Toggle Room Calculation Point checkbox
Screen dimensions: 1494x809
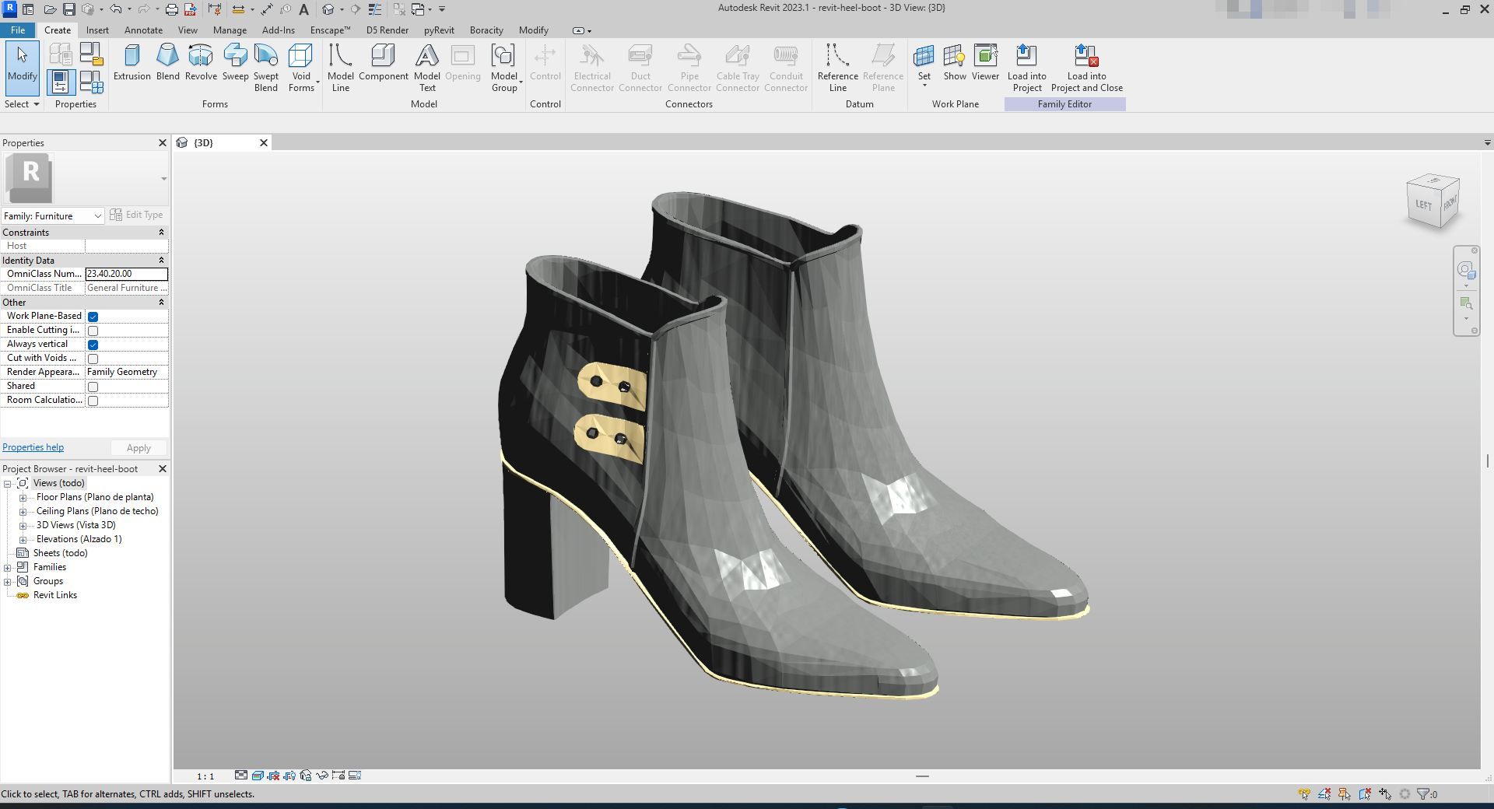(x=93, y=401)
